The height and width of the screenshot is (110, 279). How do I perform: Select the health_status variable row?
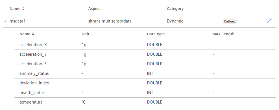click(145, 93)
